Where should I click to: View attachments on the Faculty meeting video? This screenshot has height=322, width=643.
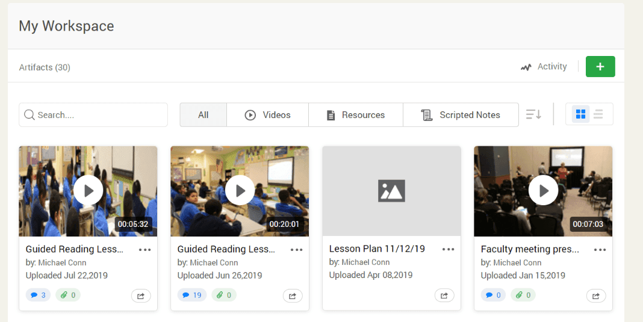click(523, 295)
